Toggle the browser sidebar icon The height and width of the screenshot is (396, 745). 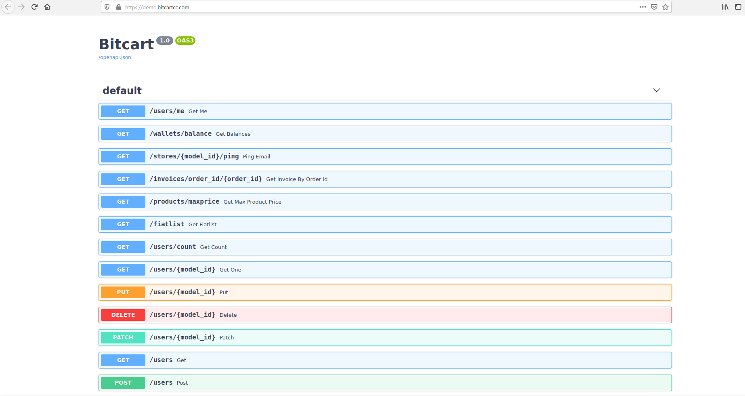738,7
